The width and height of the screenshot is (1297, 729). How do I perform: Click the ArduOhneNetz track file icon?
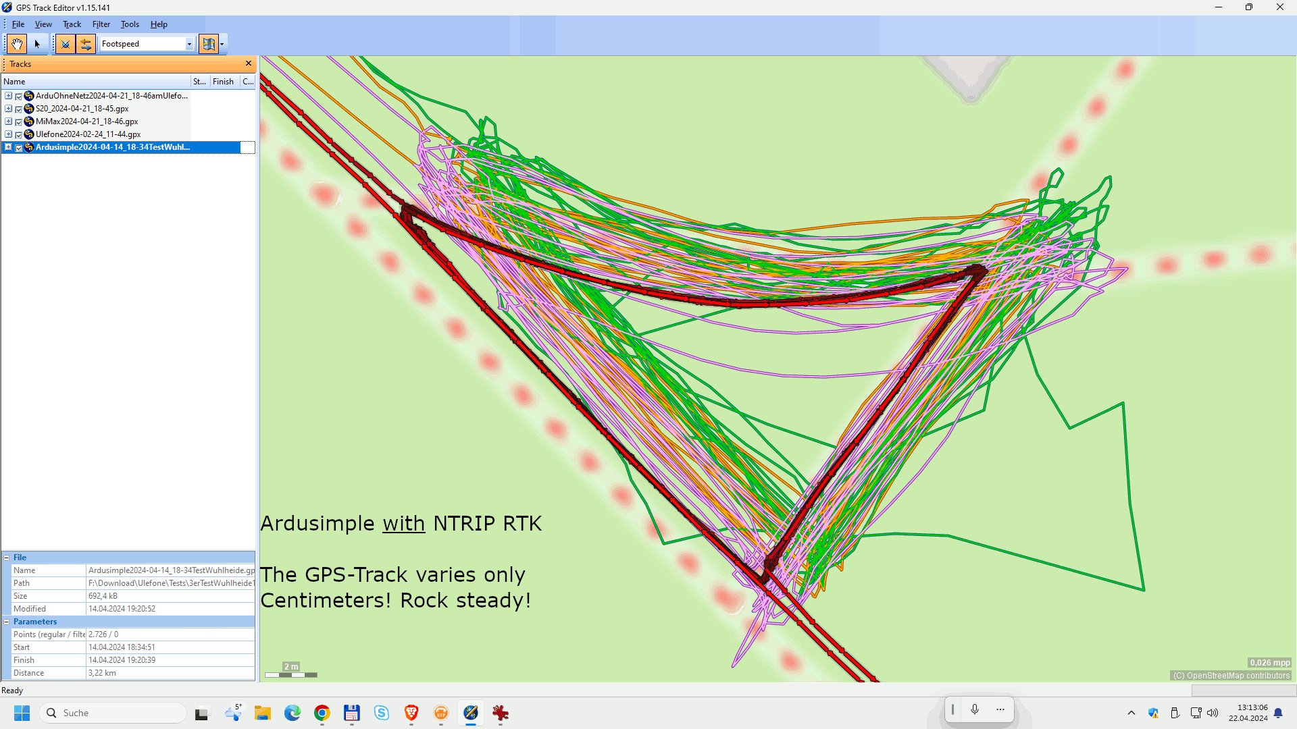pyautogui.click(x=29, y=96)
